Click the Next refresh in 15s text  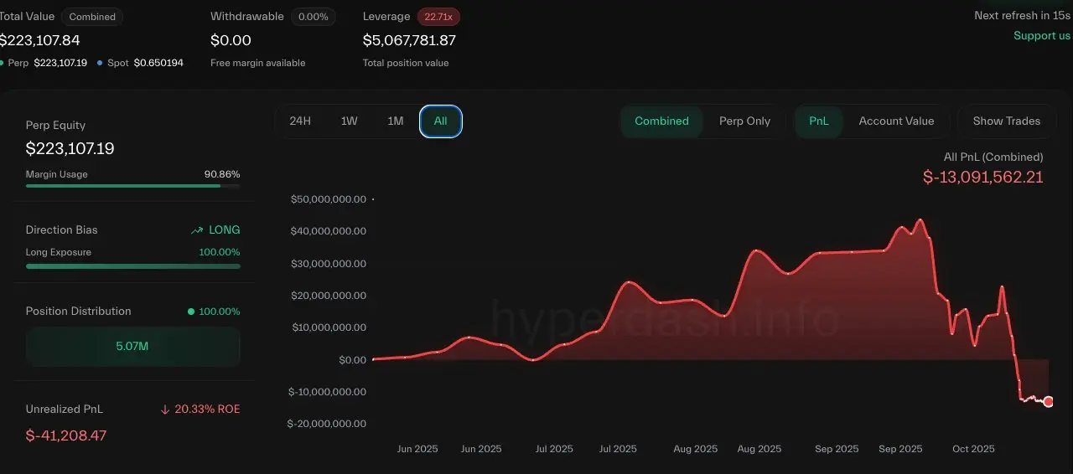(x=1022, y=15)
